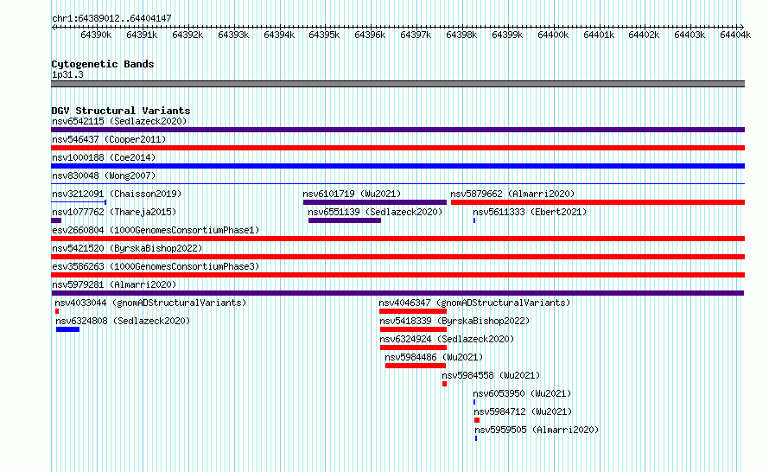Open the nsv6542115 (Sedlazeck2020) variant label

coord(119,121)
